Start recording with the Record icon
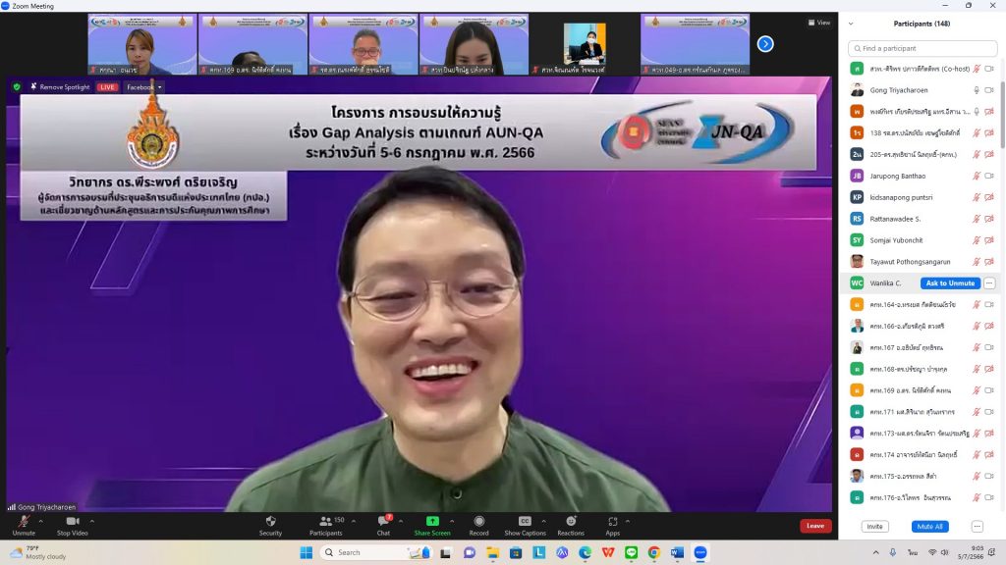 479,522
